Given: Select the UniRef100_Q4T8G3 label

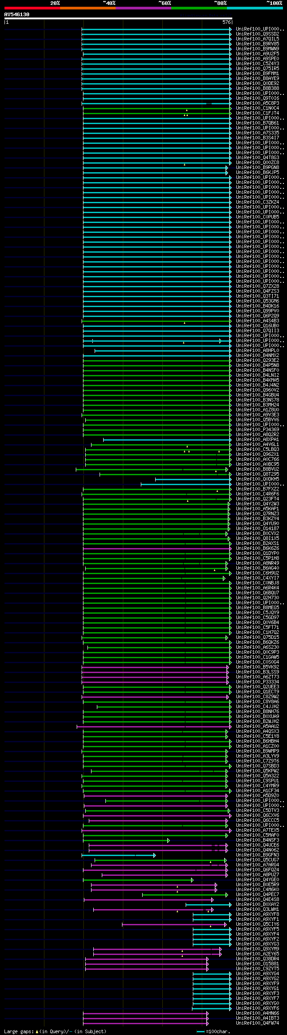Looking at the screenshot, I should pos(257,157).
